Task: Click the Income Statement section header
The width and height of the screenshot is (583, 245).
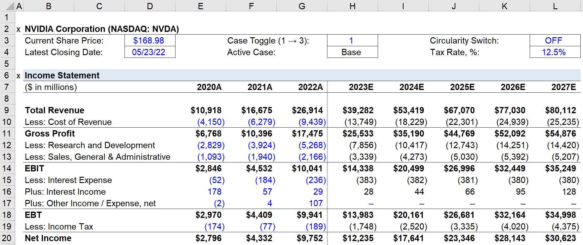Action: click(x=62, y=75)
